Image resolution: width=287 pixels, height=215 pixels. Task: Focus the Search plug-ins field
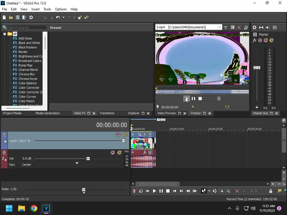pyautogui.click(x=27, y=27)
